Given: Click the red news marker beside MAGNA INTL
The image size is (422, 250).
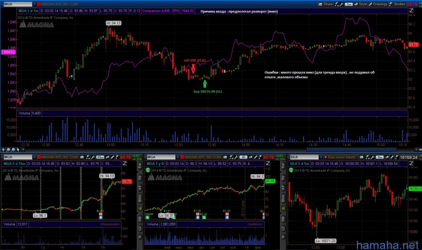Looking at the screenshot, I should [x=39, y=4].
